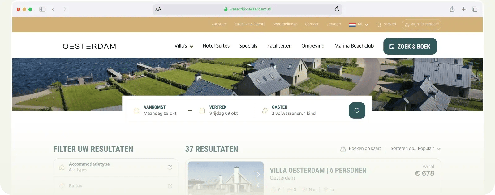Select the Aankomst date Maandag 05 okt
This screenshot has height=195, width=495.
pos(160,114)
